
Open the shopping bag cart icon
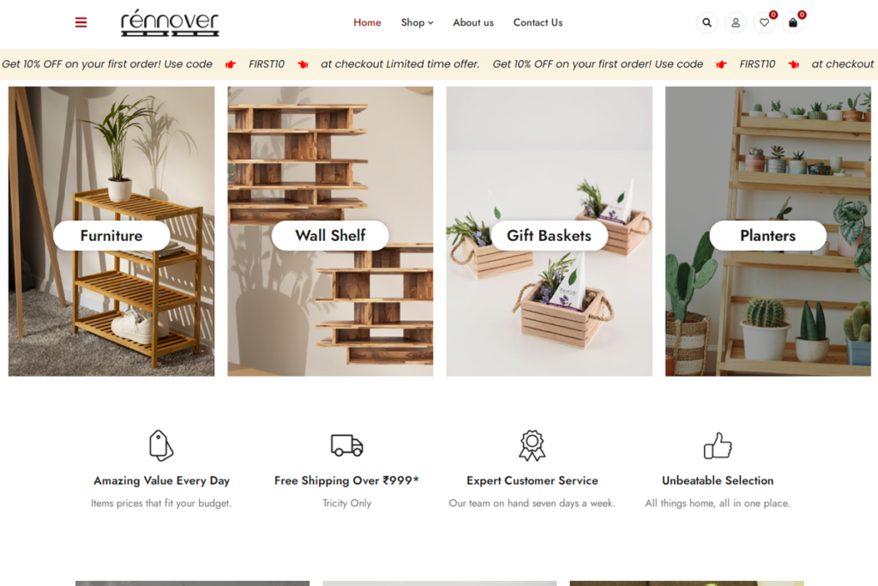[793, 22]
